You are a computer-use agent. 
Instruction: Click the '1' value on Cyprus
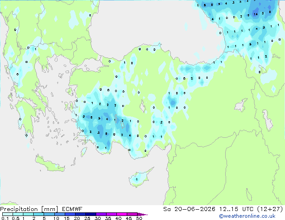(x=137, y=180)
